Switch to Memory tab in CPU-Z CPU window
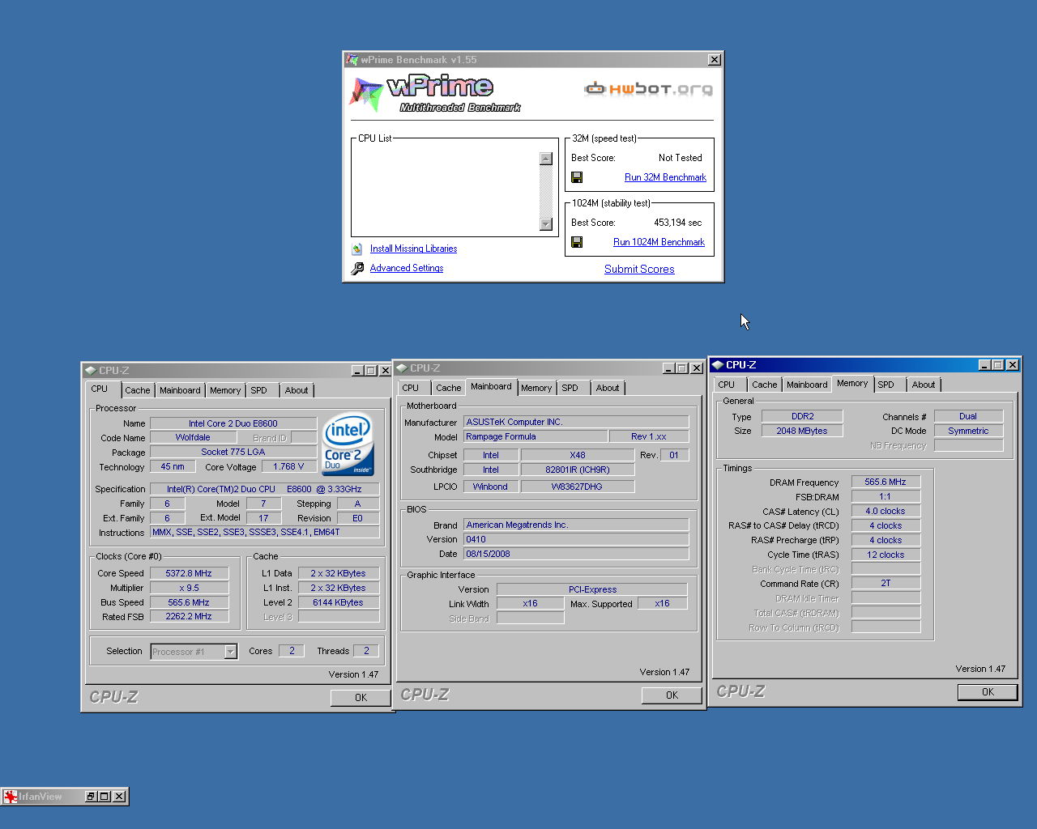The height and width of the screenshot is (829, 1037). pos(225,390)
